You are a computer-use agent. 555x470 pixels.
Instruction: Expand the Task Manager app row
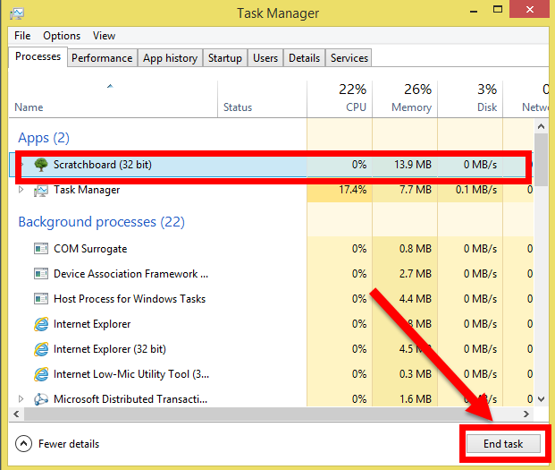coord(21,190)
